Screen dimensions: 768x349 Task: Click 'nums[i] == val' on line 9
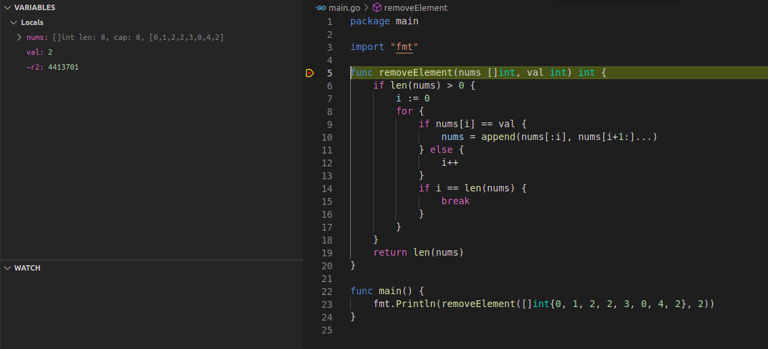(x=475, y=124)
